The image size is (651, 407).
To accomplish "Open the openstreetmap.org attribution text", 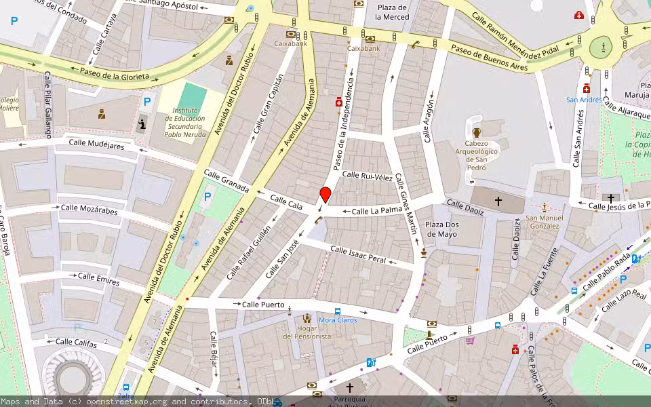I will pos(125,402).
